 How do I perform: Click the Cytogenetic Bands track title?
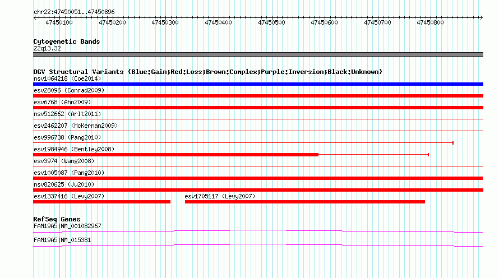click(x=67, y=41)
